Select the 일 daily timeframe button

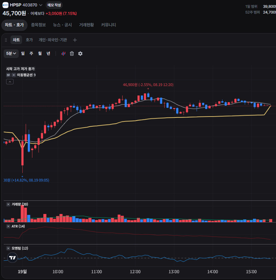23,53
